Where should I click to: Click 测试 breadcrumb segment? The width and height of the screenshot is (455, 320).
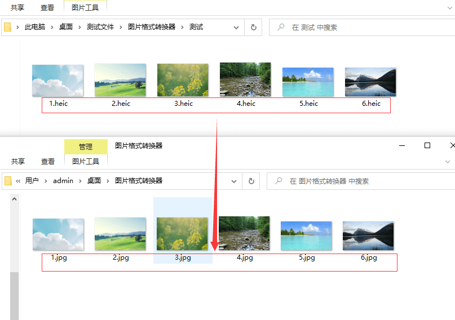tap(196, 27)
